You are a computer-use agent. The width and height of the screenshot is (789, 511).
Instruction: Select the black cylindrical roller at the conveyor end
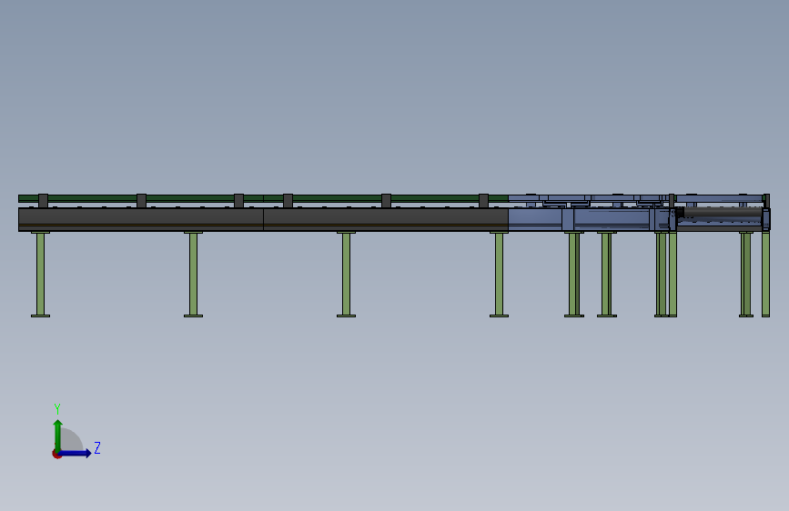coord(722,213)
